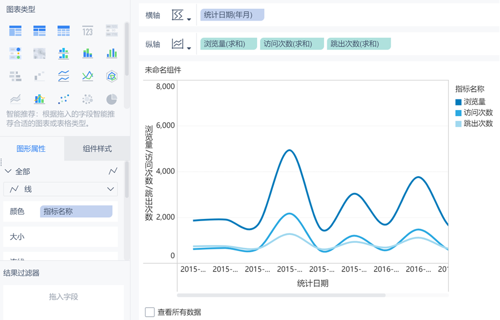Click the 4,000 y-axis tick label
Image resolution: width=500 pixels, height=320 pixels.
[x=165, y=171]
